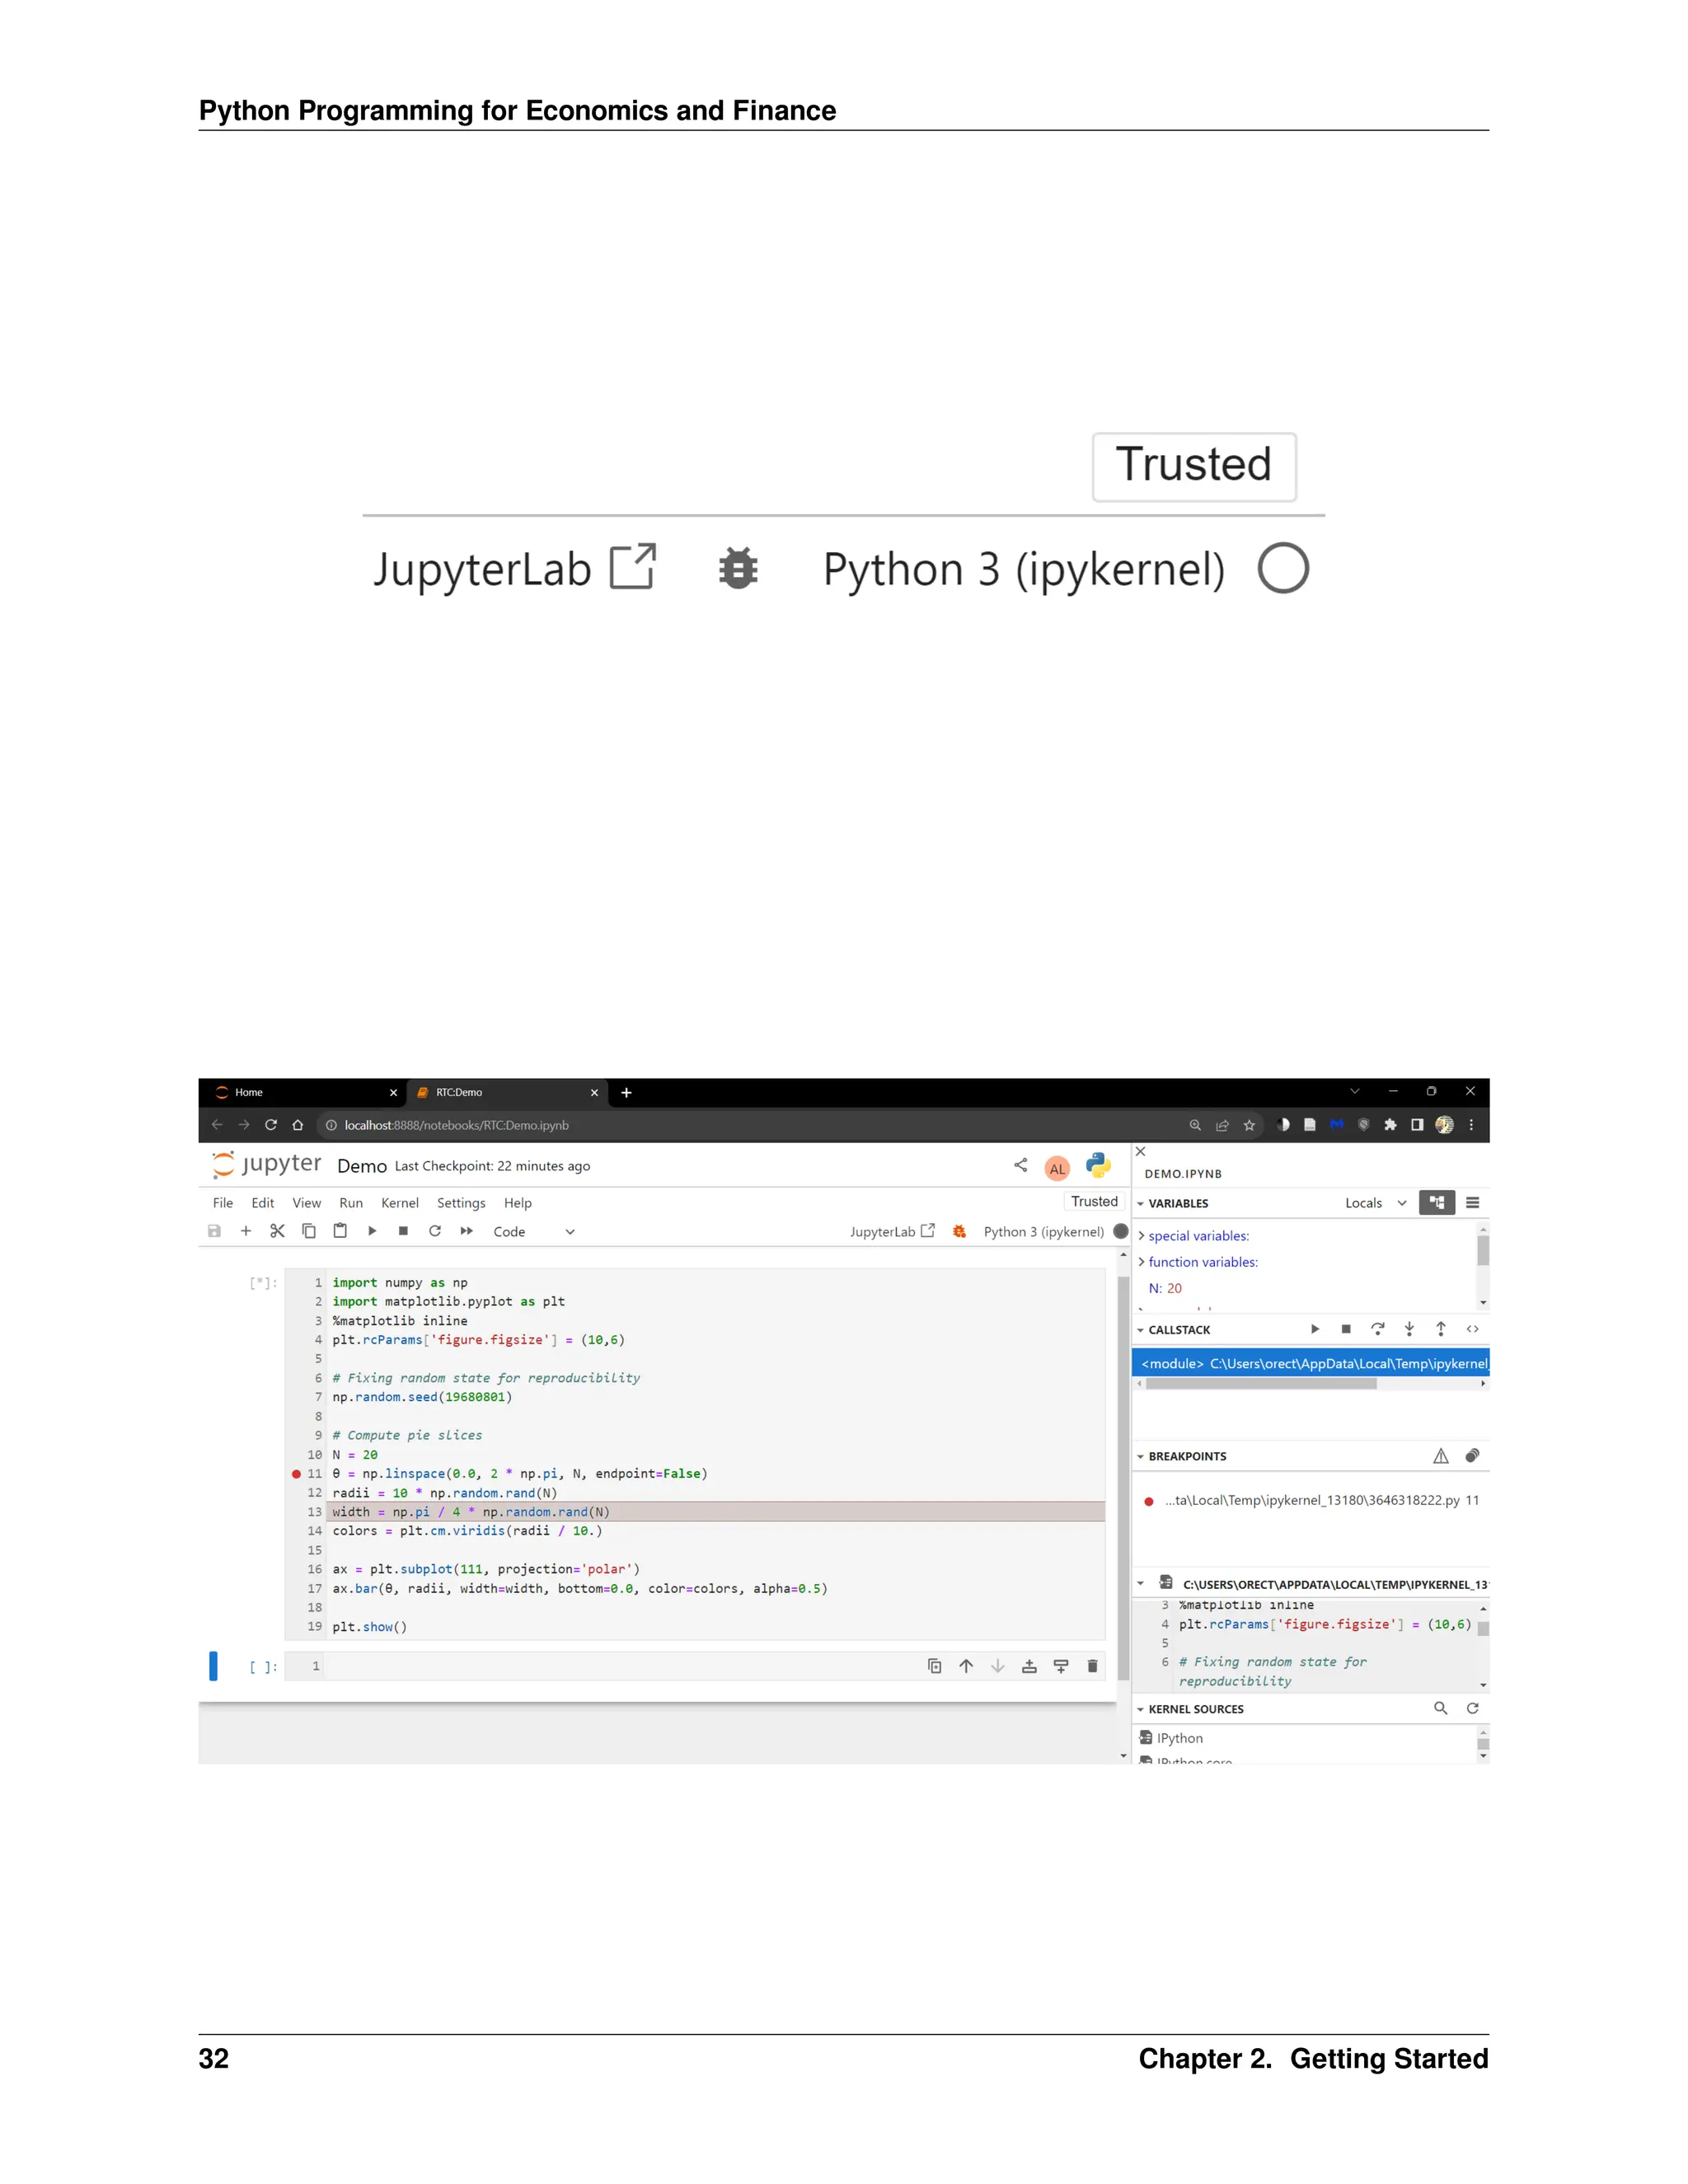Continue execution in the Callstack panel
Viewport: 1688px width, 2184px height.
[x=1315, y=1329]
